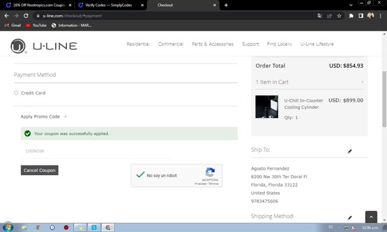Toggle the No soy un robot checkbox
387x232 pixels.
point(140,175)
